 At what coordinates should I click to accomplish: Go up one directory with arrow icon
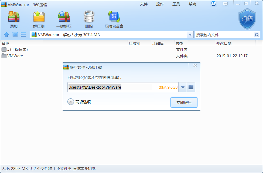6,35
